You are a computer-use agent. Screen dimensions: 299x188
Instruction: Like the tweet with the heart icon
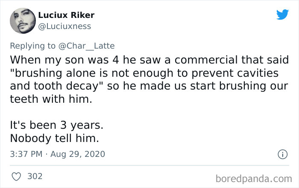click(16, 176)
